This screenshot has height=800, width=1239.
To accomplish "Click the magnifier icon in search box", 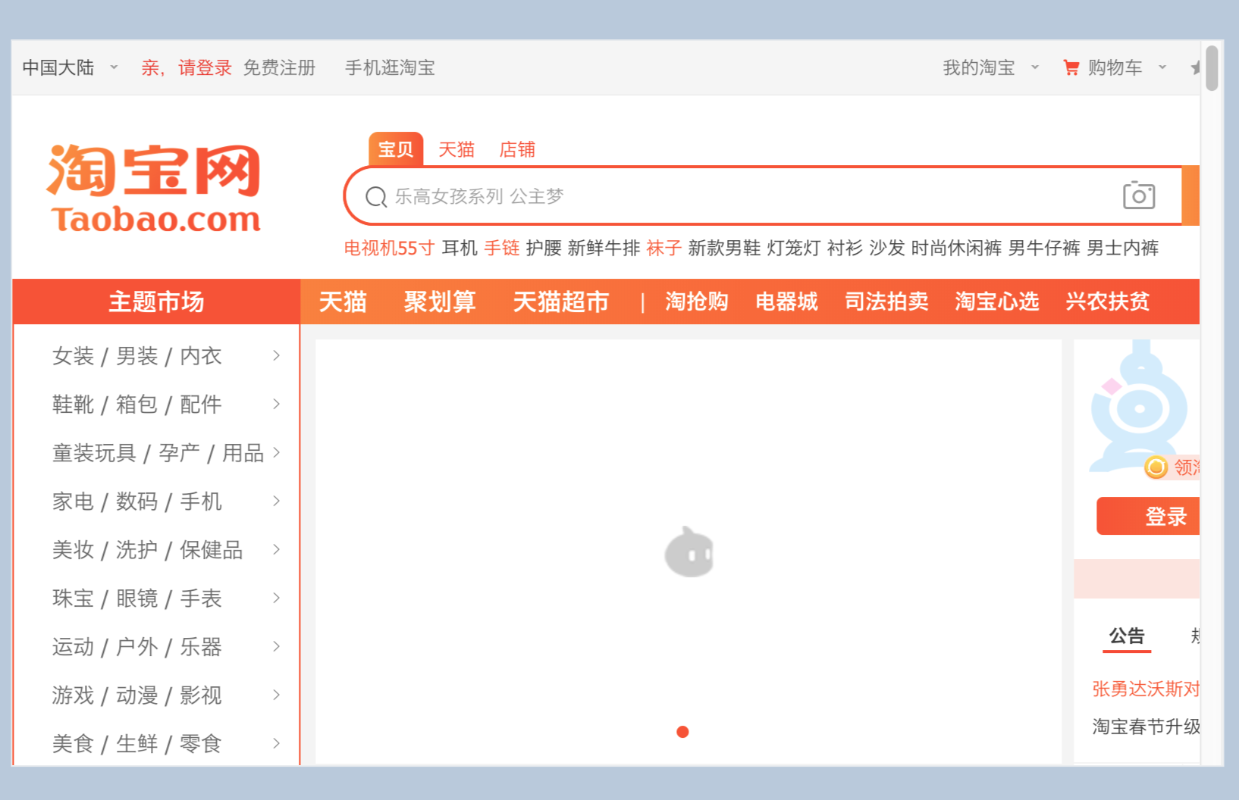I will click(x=376, y=197).
